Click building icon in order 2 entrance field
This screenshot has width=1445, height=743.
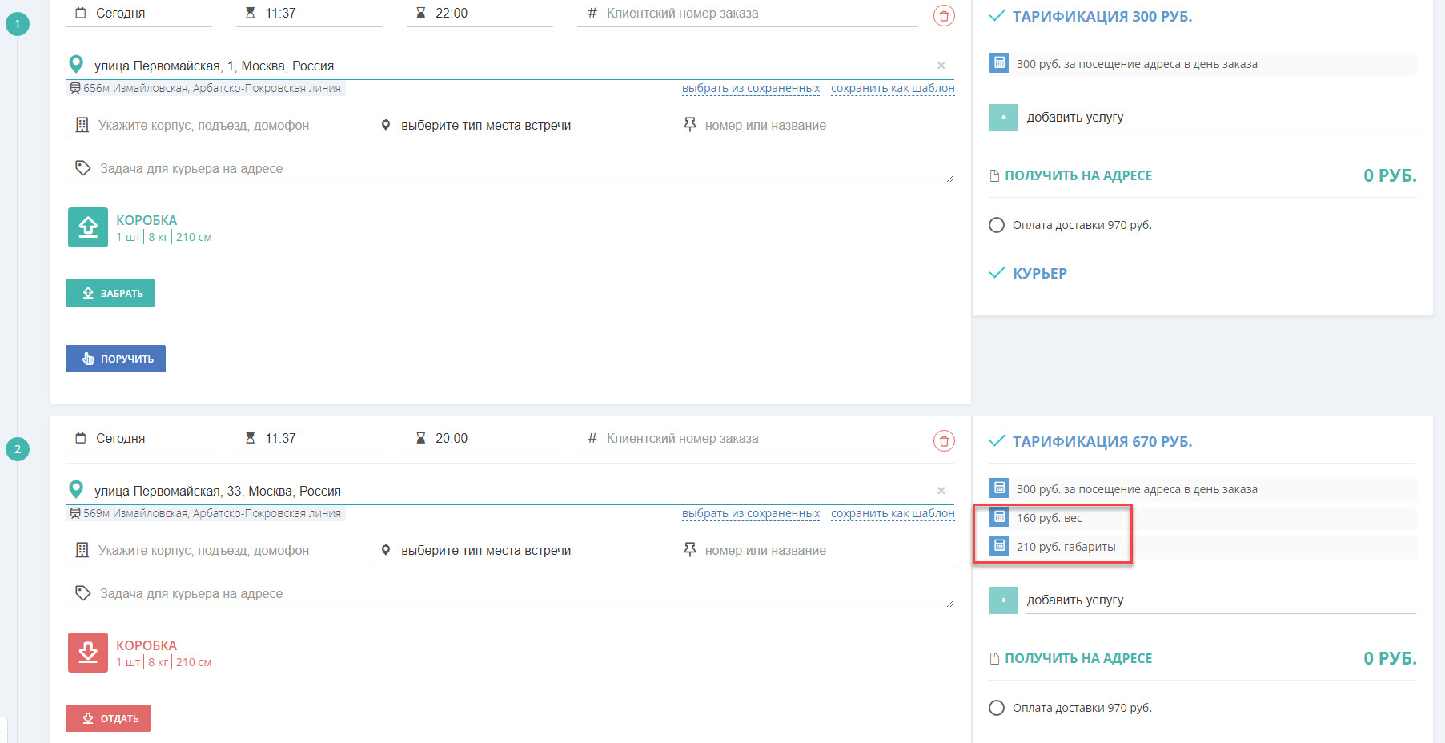pos(82,550)
